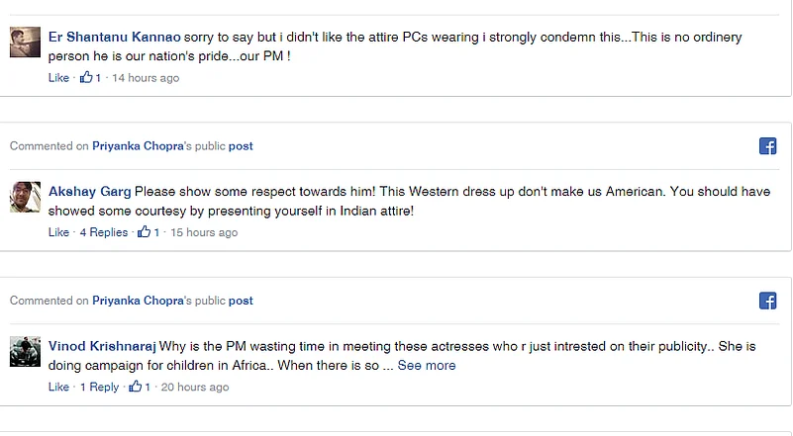Click the 15 hours ago timestamp

(205, 232)
